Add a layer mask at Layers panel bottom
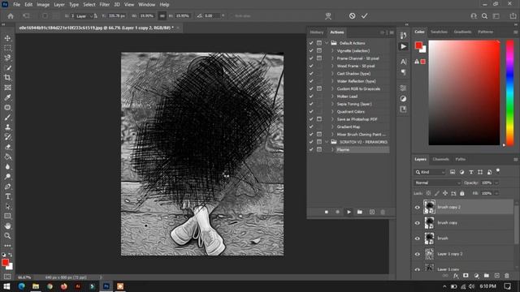The width and height of the screenshot is (520, 292). (x=466, y=276)
